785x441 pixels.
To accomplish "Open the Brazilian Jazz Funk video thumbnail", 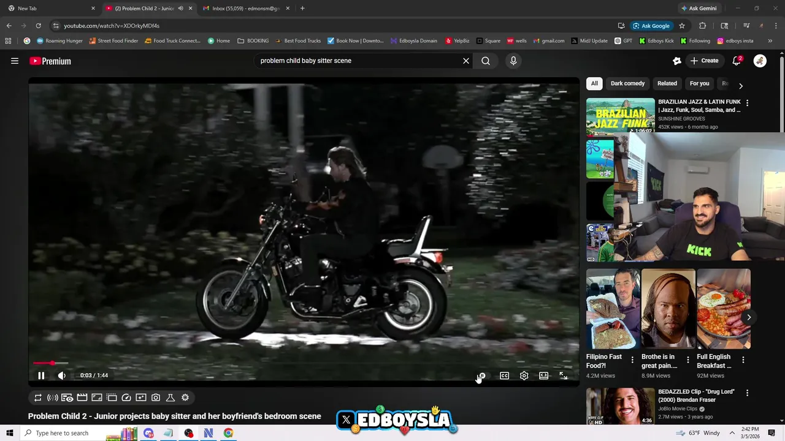I will click(x=621, y=115).
